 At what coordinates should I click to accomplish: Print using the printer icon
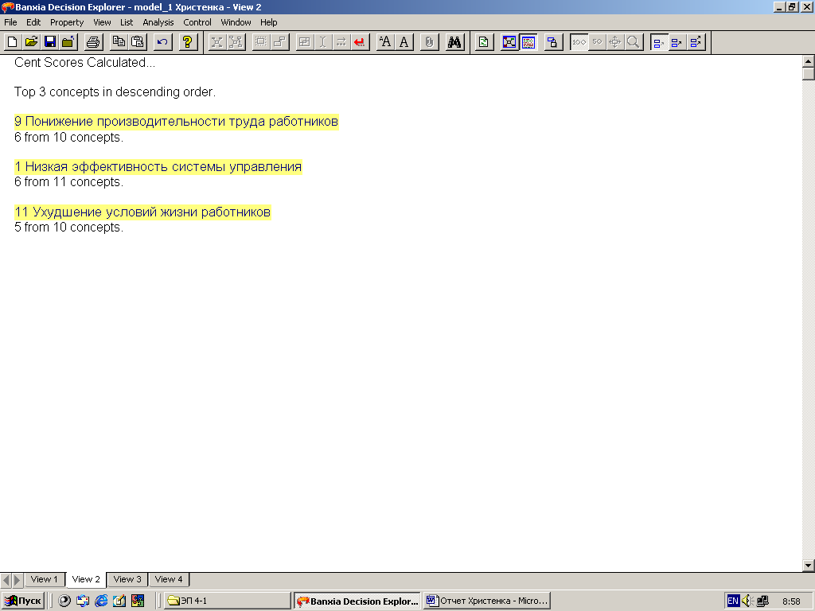94,42
